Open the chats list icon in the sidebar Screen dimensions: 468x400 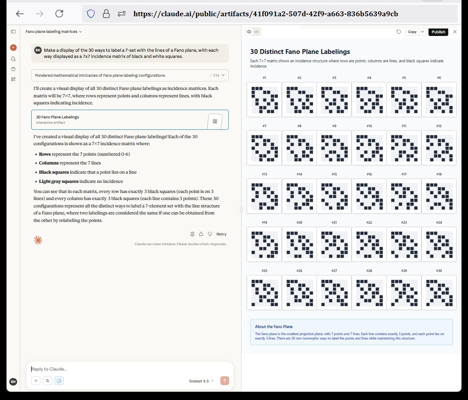coord(13,58)
